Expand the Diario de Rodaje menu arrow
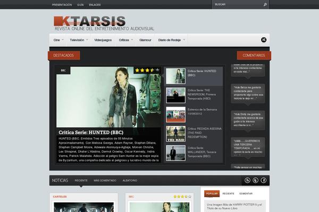The height and width of the screenshot is (212, 319). 184,40
